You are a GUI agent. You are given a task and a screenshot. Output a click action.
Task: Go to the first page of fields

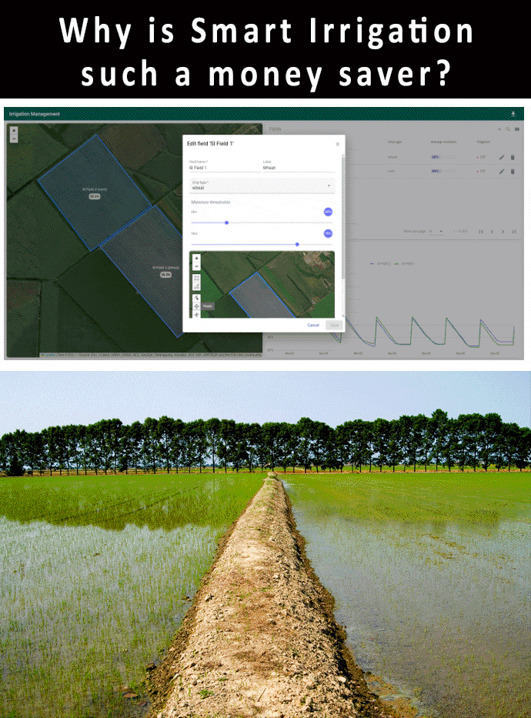(481, 231)
